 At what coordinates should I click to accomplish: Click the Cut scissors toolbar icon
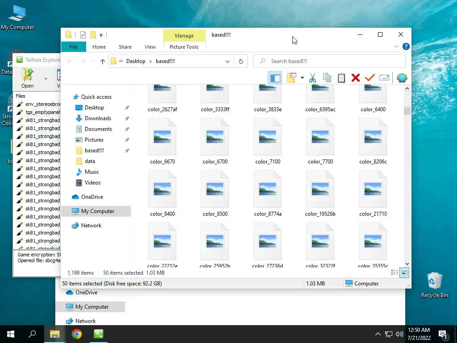coord(312,78)
